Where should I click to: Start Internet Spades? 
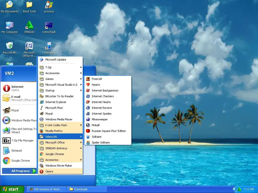pos(108,114)
